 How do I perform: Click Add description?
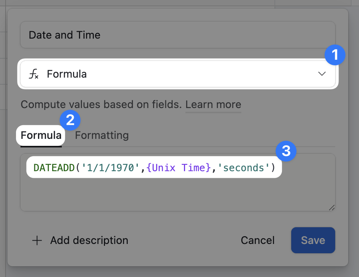89,240
